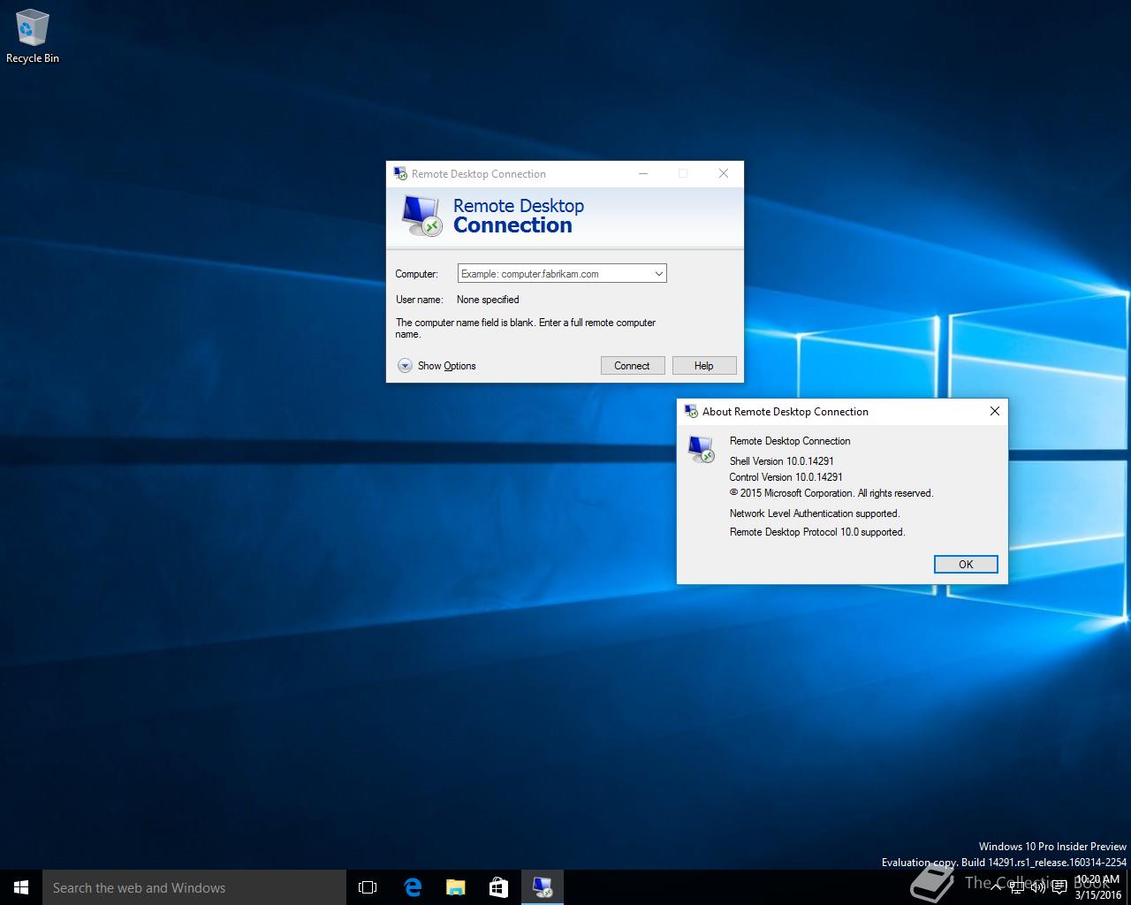Click the Remote Desktop Connection title bar icon
The height and width of the screenshot is (905, 1131).
pos(400,173)
